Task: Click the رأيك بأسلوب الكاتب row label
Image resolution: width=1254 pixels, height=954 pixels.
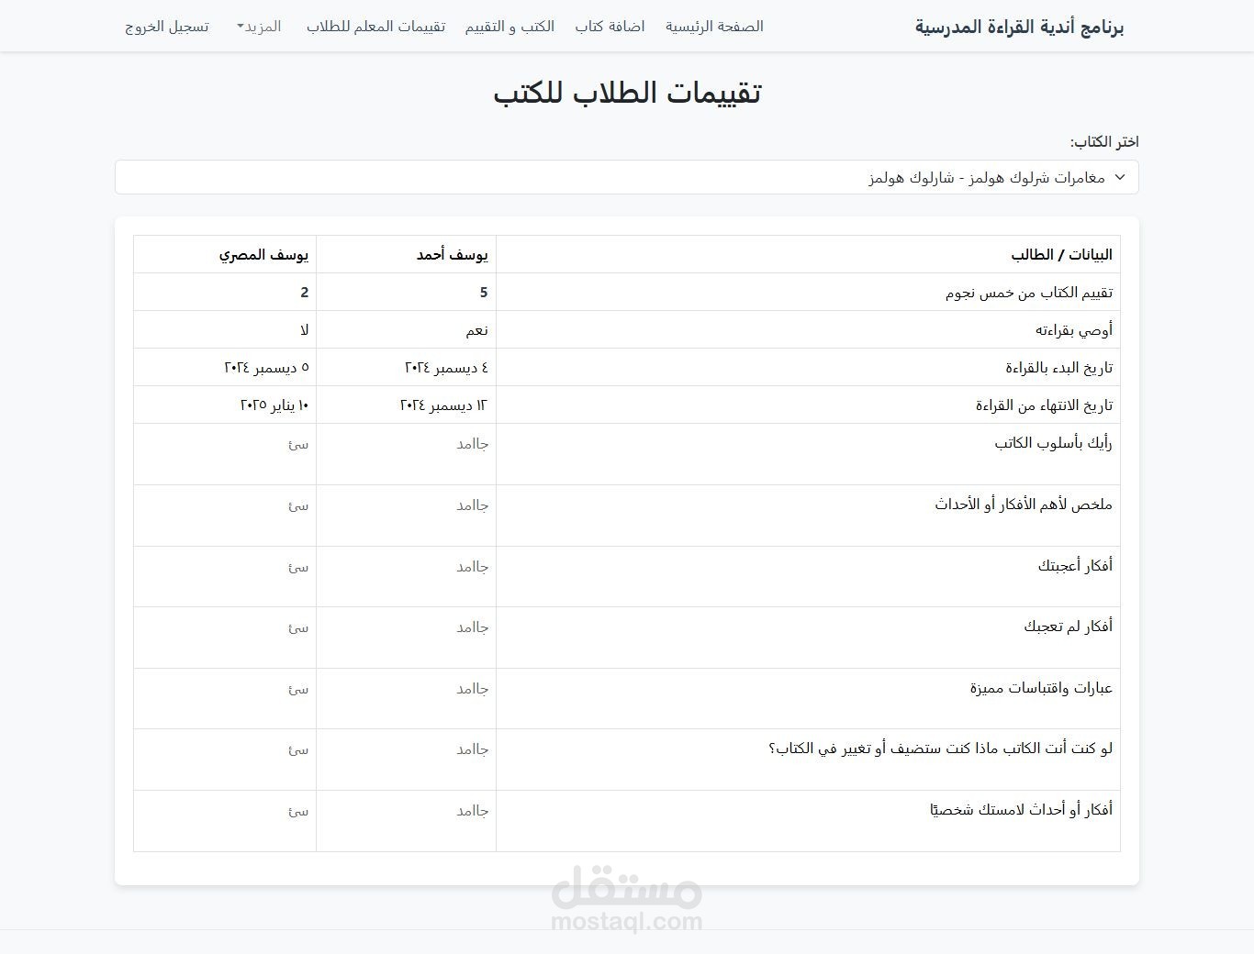Action: (1054, 443)
